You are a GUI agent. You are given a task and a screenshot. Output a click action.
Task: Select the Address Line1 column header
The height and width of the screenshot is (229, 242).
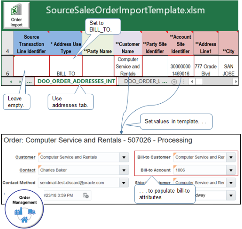(x=206, y=43)
